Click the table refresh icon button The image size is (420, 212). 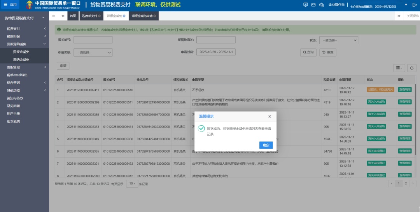click(411, 68)
